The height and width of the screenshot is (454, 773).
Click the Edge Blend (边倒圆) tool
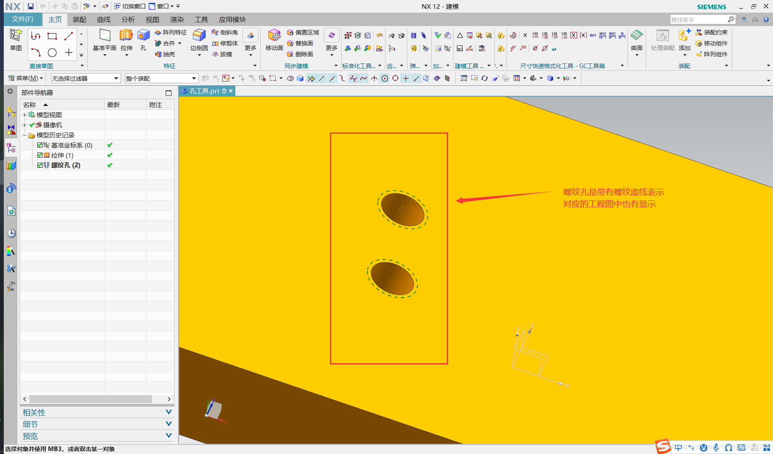pyautogui.click(x=199, y=40)
